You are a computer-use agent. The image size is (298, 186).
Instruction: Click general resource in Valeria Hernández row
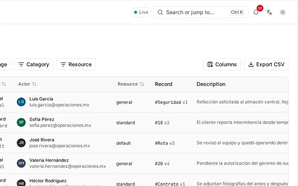click(x=124, y=164)
